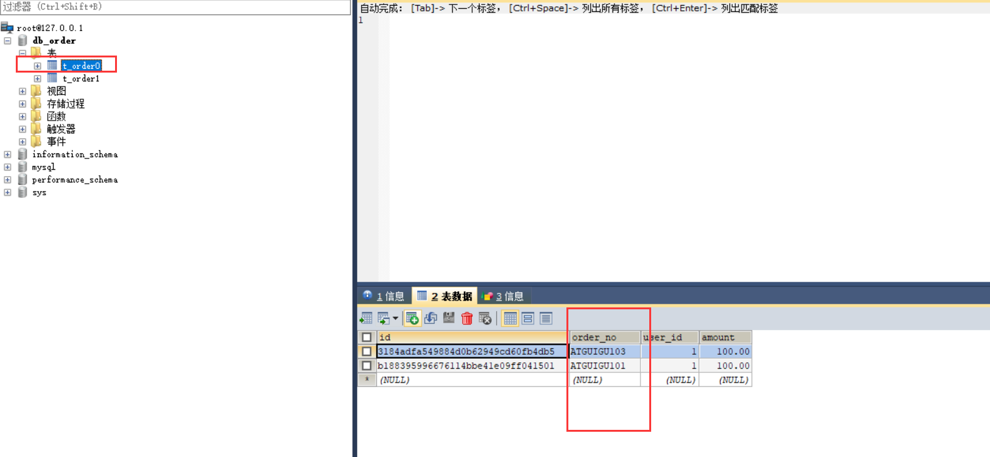Screen dimensions: 990x457
Task: Select the 触发器 folder label
Action: pos(61,129)
